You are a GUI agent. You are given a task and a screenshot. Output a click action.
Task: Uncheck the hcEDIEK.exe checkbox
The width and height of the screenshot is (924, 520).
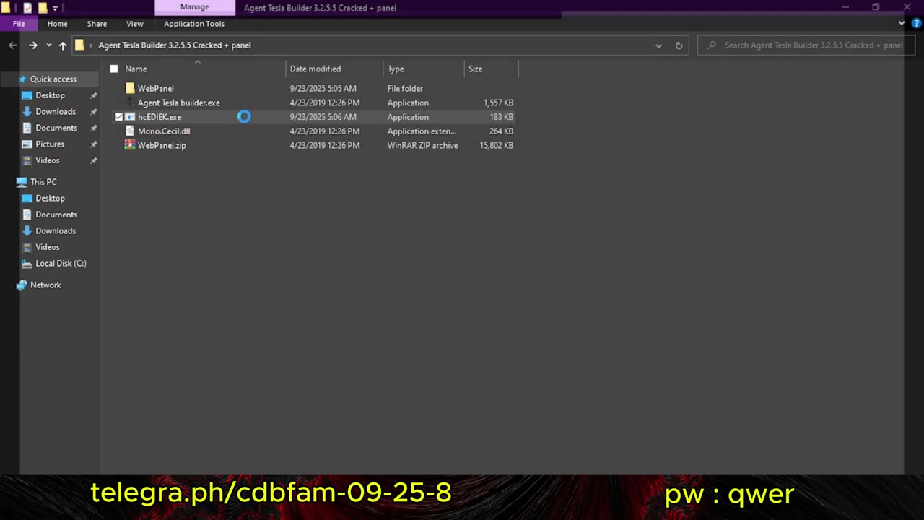click(x=118, y=116)
